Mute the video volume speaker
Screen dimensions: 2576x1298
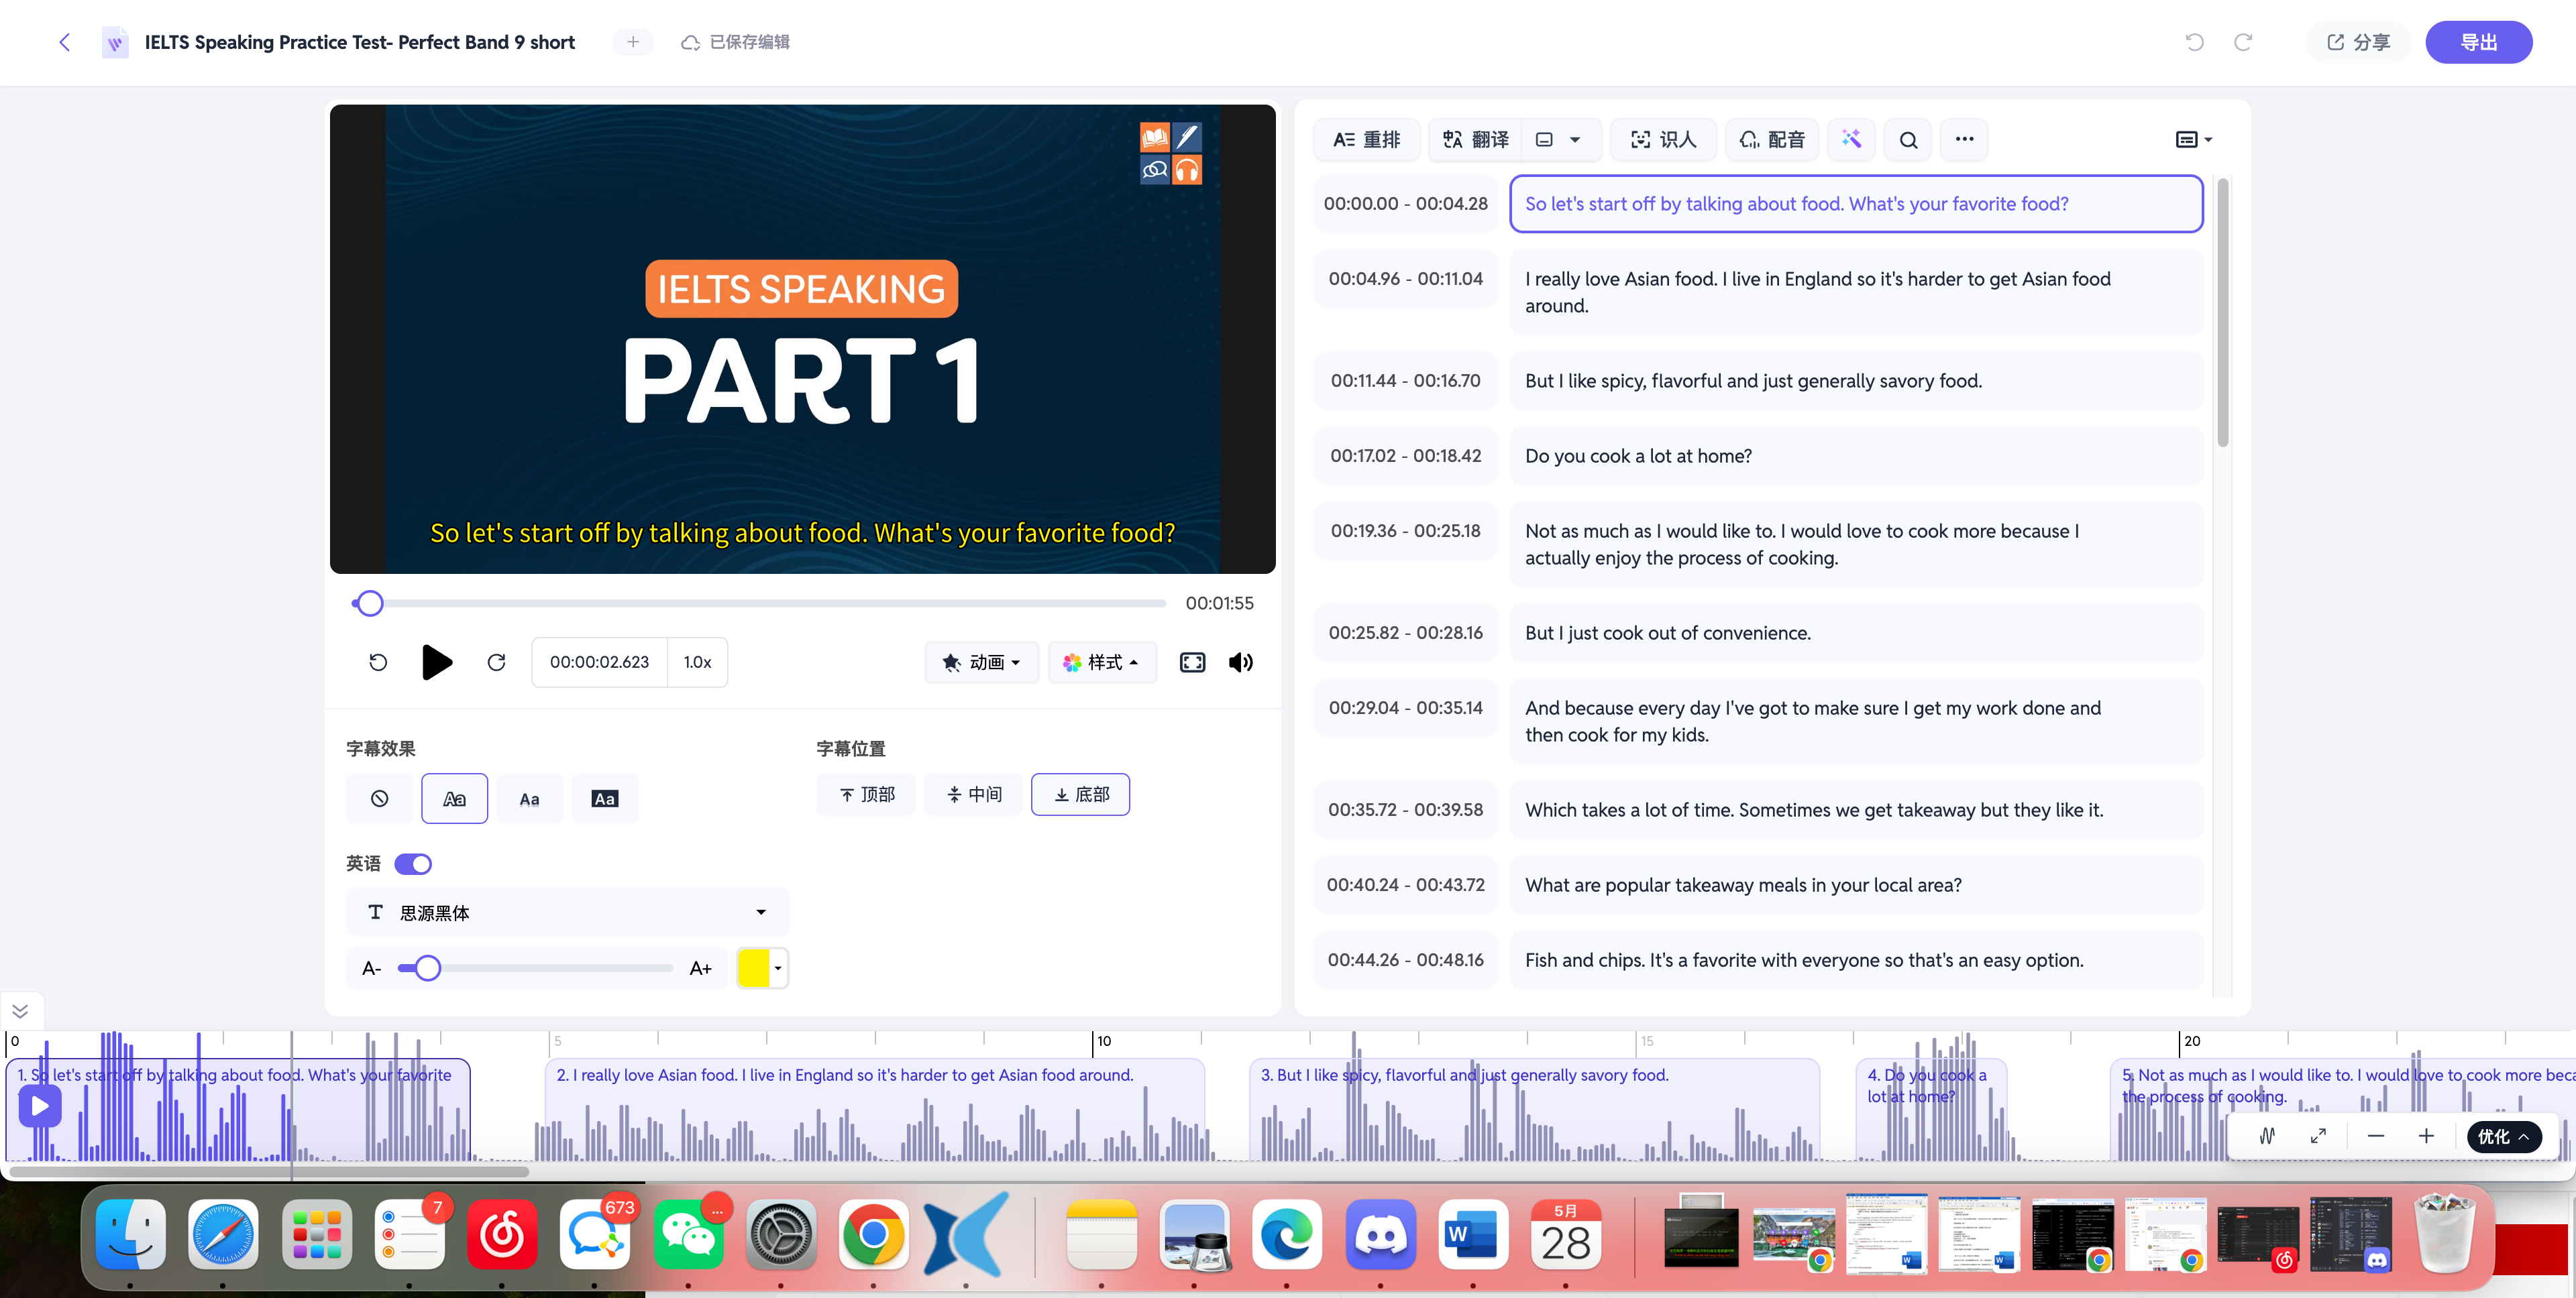point(1240,662)
